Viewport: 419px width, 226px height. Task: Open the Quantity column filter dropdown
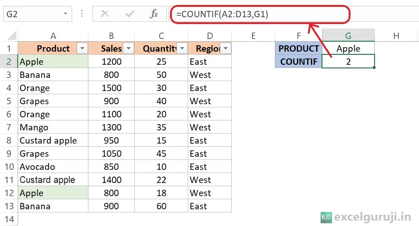click(182, 48)
